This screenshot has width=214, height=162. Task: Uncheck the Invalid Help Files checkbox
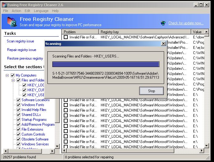coord(18,110)
